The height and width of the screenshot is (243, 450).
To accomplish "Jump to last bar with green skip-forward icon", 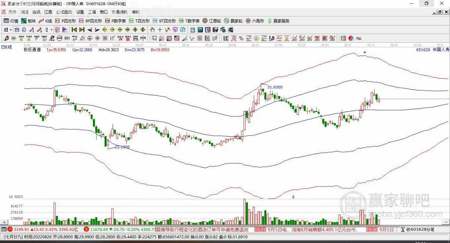I will click(x=82, y=30).
